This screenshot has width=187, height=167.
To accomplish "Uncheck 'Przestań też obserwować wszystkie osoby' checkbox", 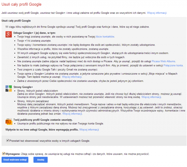I will 8,141.
